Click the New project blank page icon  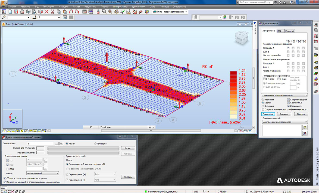click(10, 12)
